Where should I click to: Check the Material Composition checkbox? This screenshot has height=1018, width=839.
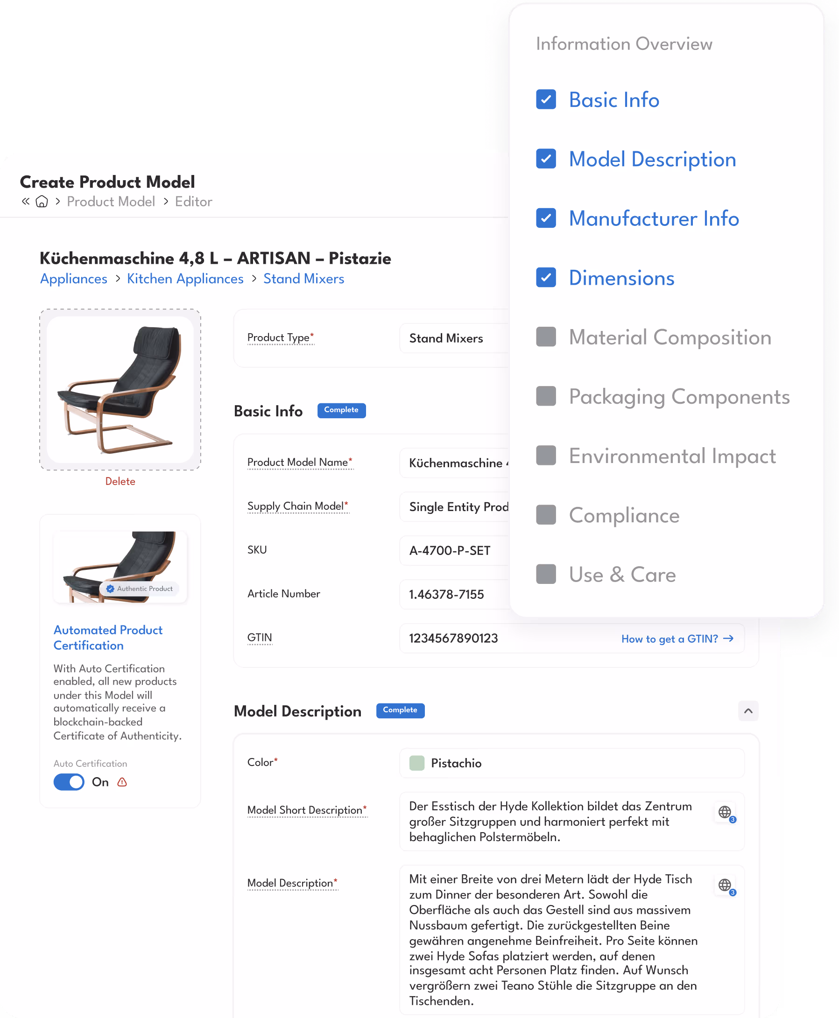(x=546, y=337)
